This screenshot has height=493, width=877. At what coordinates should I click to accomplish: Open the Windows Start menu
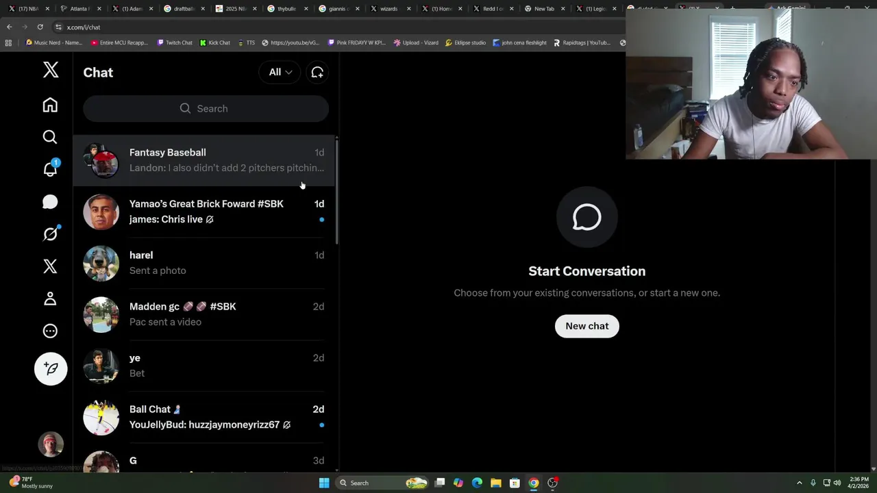[324, 483]
